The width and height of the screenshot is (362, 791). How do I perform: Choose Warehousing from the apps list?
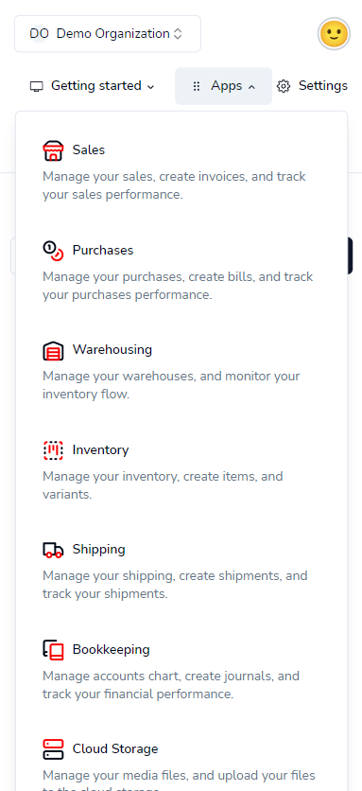coord(181,371)
